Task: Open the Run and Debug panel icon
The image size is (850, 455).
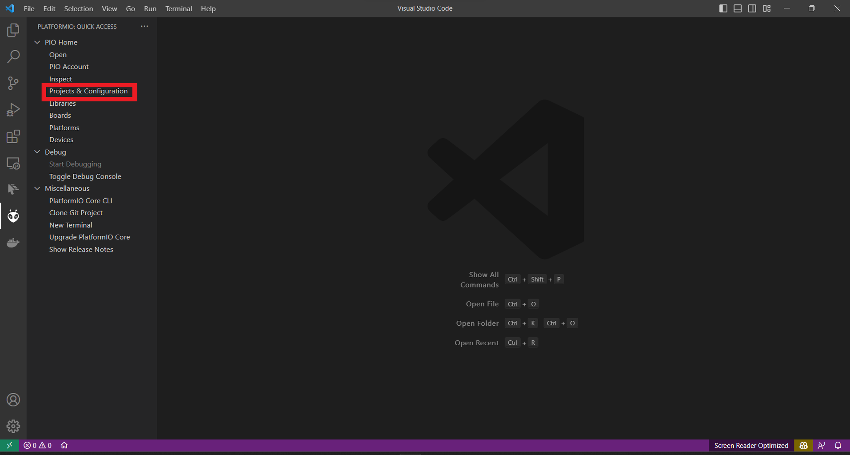Action: (x=13, y=109)
